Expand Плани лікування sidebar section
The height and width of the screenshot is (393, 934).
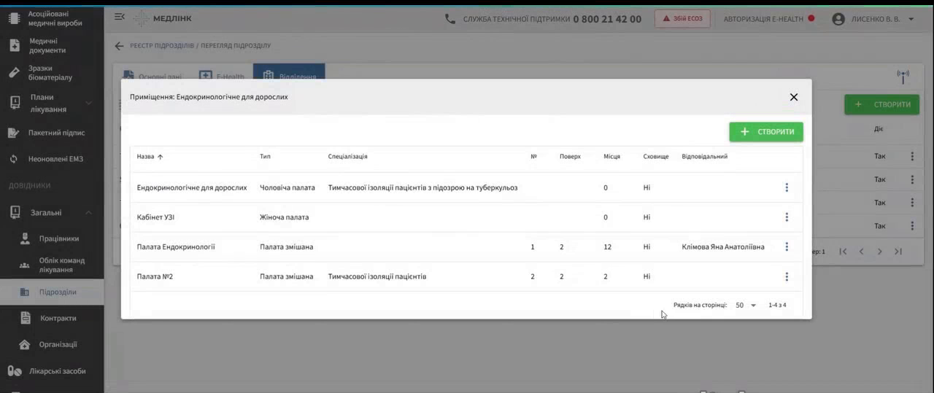click(52, 103)
